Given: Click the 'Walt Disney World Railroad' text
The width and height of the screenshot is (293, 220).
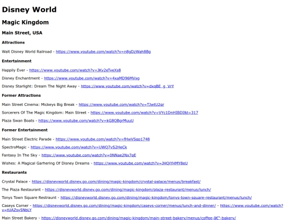Looking at the screenshot, I should click(x=27, y=52).
